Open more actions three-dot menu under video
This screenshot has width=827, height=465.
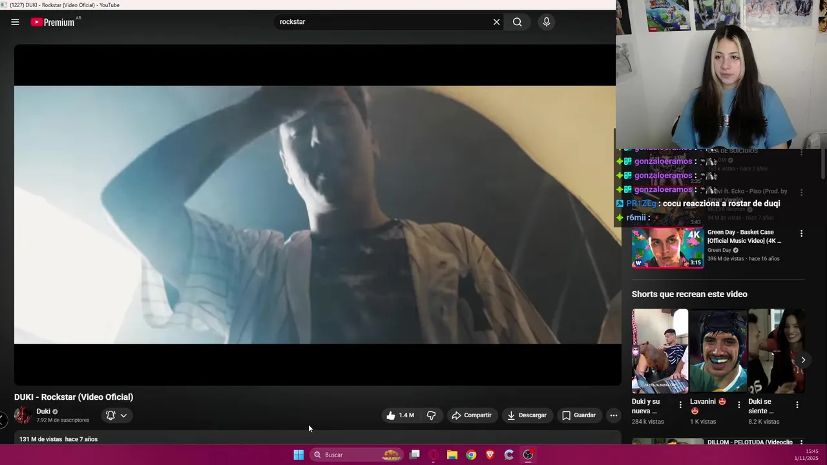pos(614,415)
